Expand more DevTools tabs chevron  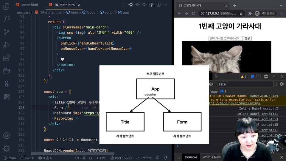tap(216, 77)
